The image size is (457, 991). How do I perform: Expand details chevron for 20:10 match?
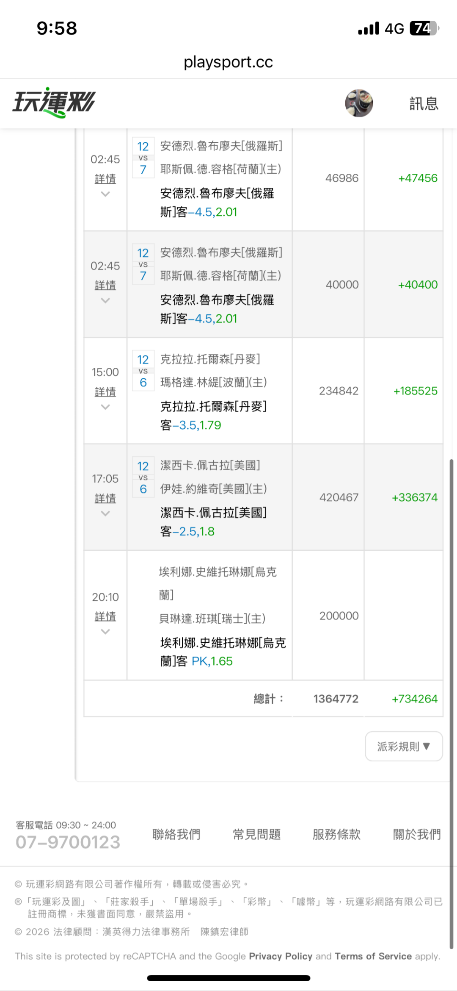tap(105, 632)
